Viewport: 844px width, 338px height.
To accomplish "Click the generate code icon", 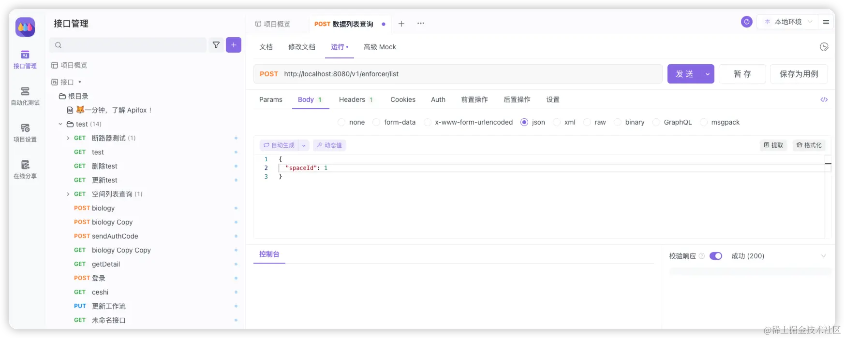I will click(x=824, y=99).
